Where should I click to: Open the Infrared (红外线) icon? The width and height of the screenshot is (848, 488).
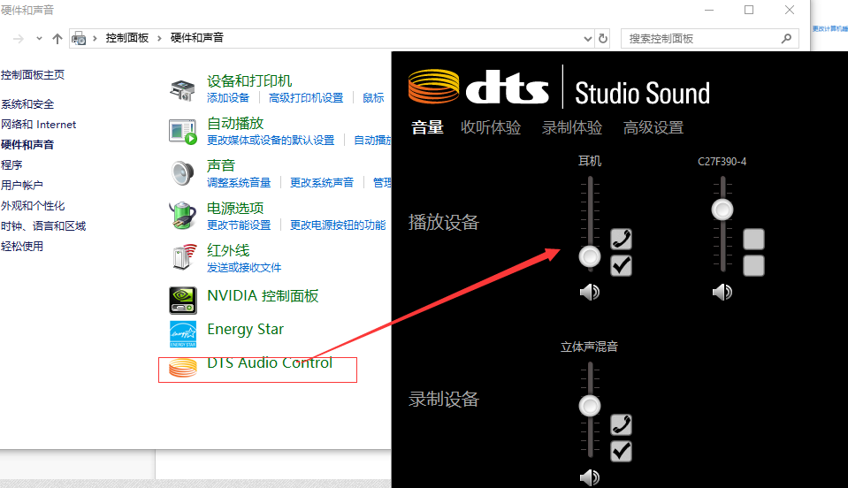[x=183, y=256]
